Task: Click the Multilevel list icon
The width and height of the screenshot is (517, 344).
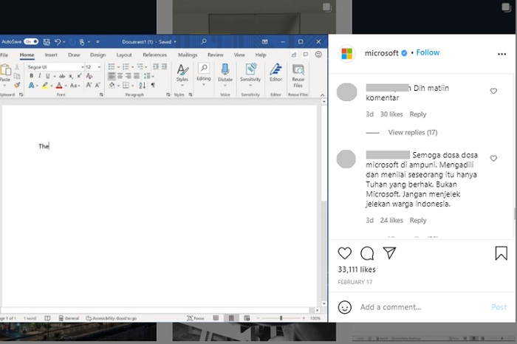Action: pyautogui.click(x=140, y=67)
